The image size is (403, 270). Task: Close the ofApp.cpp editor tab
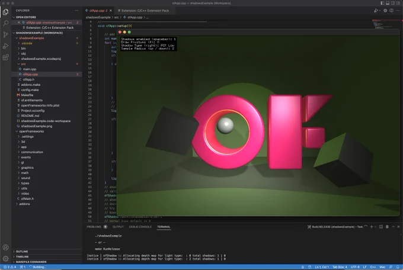[x=111, y=11]
